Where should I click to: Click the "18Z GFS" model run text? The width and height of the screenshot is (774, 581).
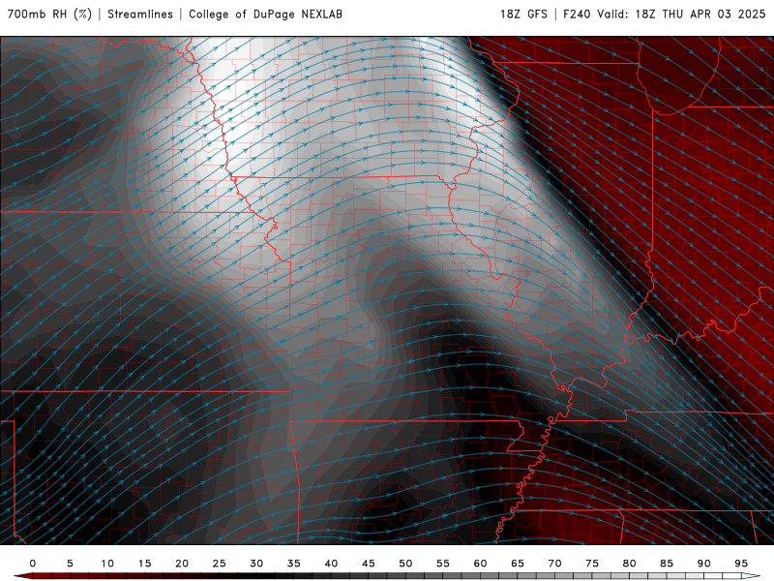pyautogui.click(x=523, y=15)
